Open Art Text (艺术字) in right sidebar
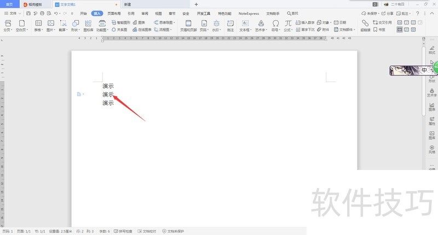This screenshot has width=438, height=235. pos(432,92)
